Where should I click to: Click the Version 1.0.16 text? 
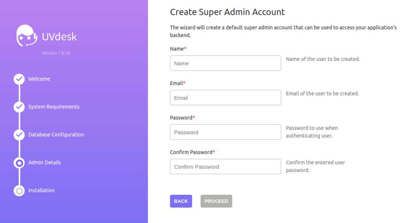[x=56, y=53]
